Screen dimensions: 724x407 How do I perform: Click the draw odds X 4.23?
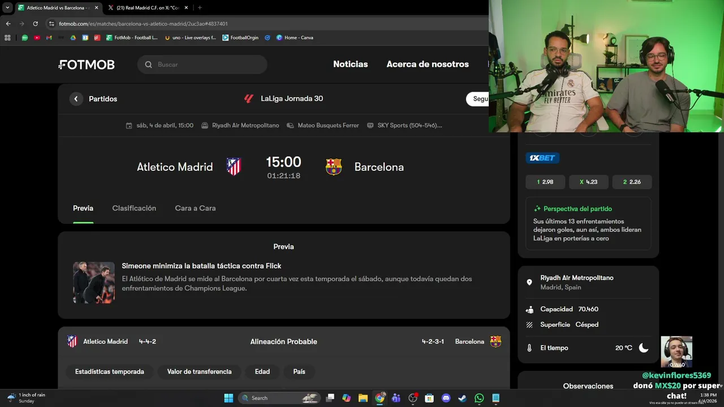[589, 182]
